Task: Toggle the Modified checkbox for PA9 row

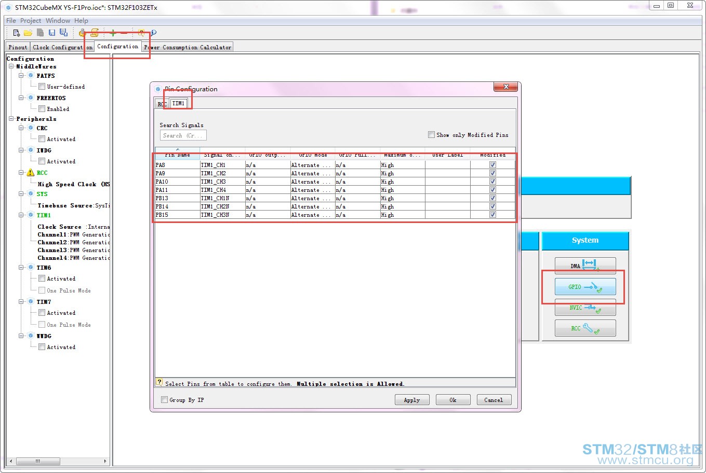Action: (x=492, y=173)
